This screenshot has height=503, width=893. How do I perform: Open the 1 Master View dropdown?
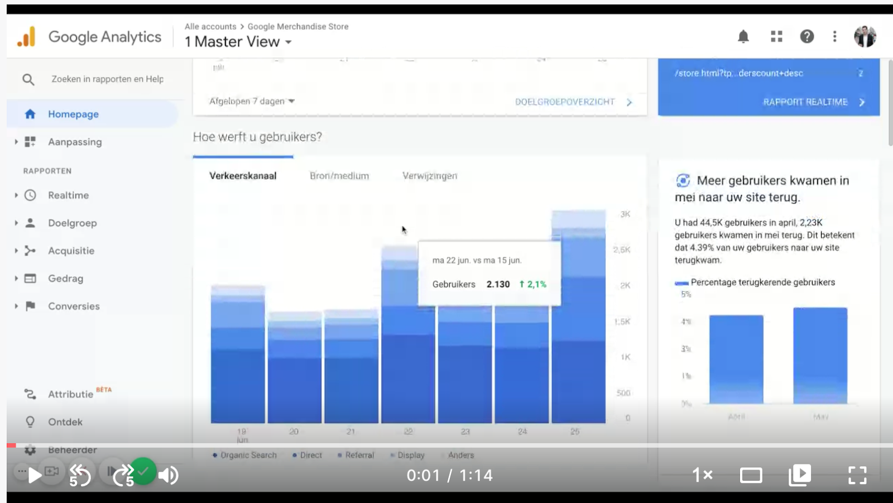click(x=238, y=42)
